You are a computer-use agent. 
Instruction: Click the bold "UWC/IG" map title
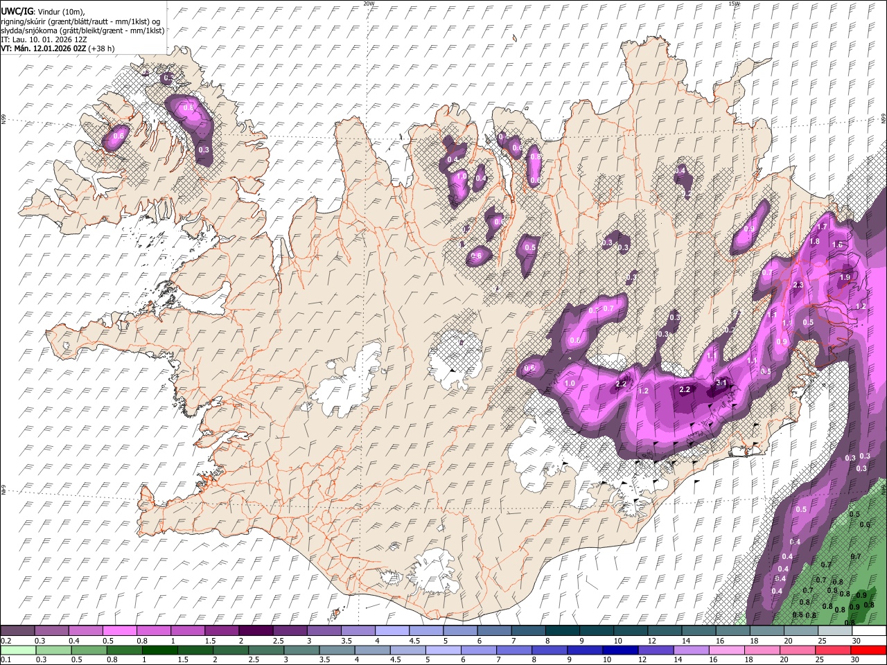coord(16,12)
